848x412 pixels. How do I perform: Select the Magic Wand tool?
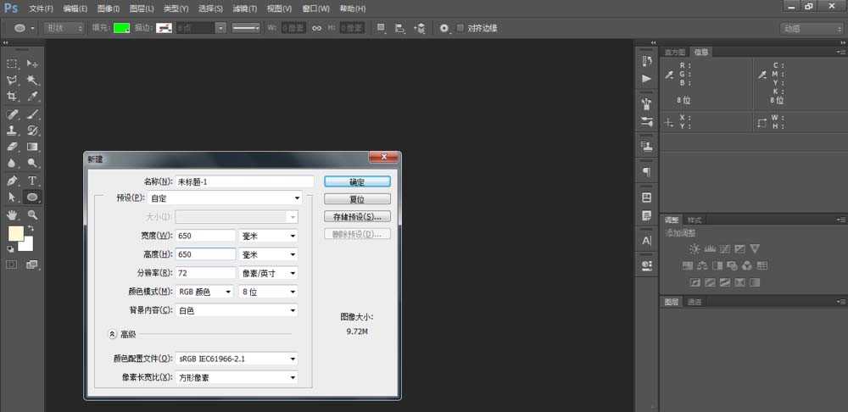tap(32, 80)
